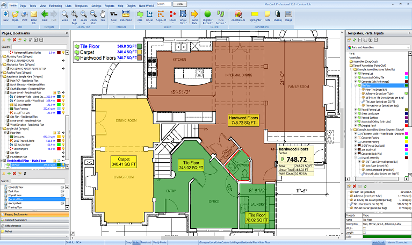
Task: Toggle lightbulb visibility for Floor Framing
Action: 63,109
